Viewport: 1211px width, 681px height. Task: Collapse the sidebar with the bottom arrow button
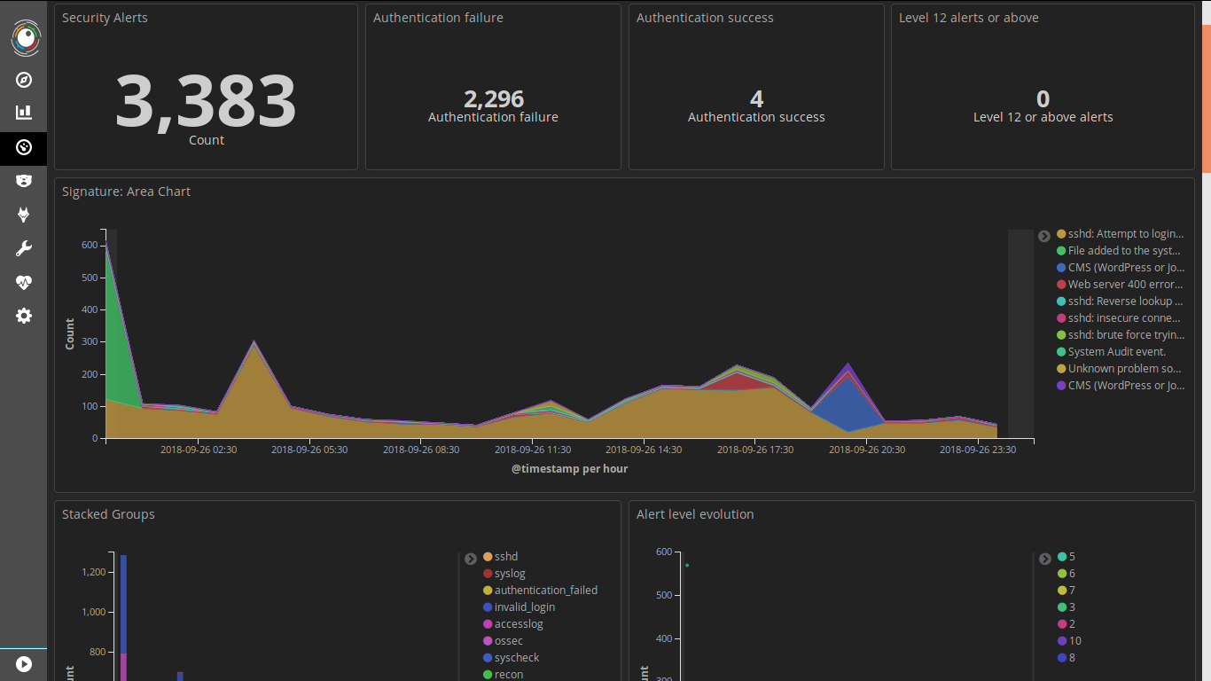pos(24,664)
